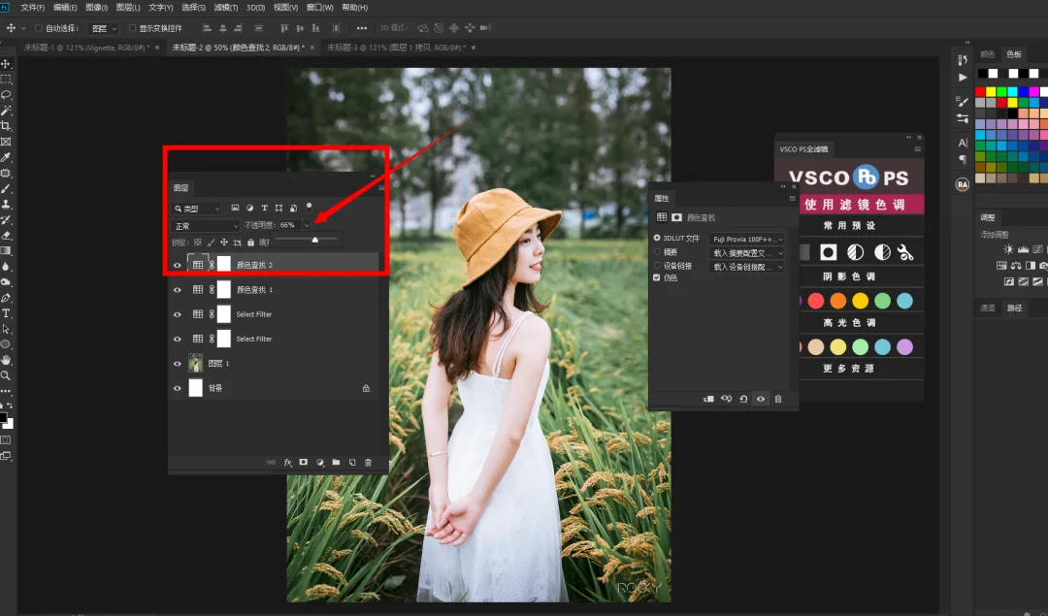Open the 正常 blend mode dropdown
The height and width of the screenshot is (616, 1048).
click(x=205, y=226)
